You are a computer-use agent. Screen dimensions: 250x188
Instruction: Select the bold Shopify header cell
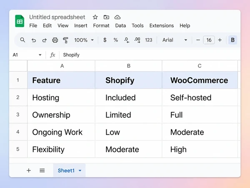tap(128, 80)
